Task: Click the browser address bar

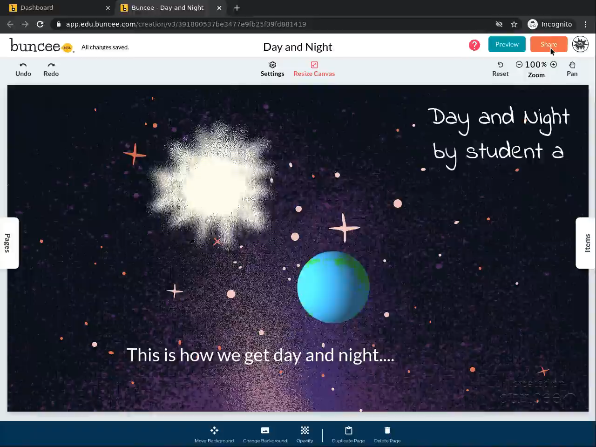Action: [275, 24]
